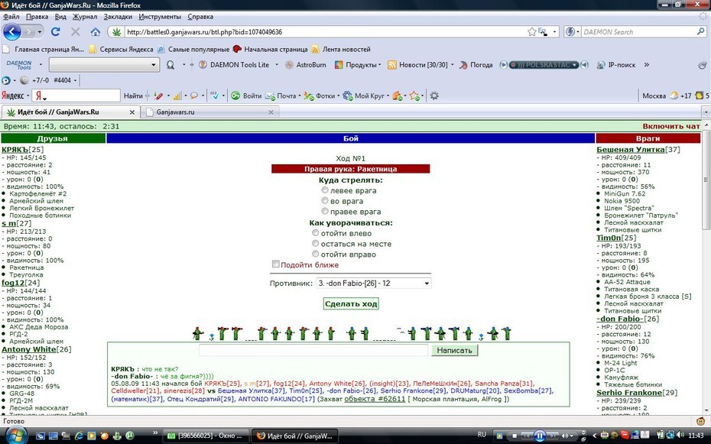The width and height of the screenshot is (711, 444).
Task: Click the Войти login item on Yandex bar
Action: [246, 96]
